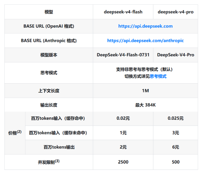This screenshot has width=204, height=172.
Task: Click the 上下文长度 row label
Action: (49, 91)
